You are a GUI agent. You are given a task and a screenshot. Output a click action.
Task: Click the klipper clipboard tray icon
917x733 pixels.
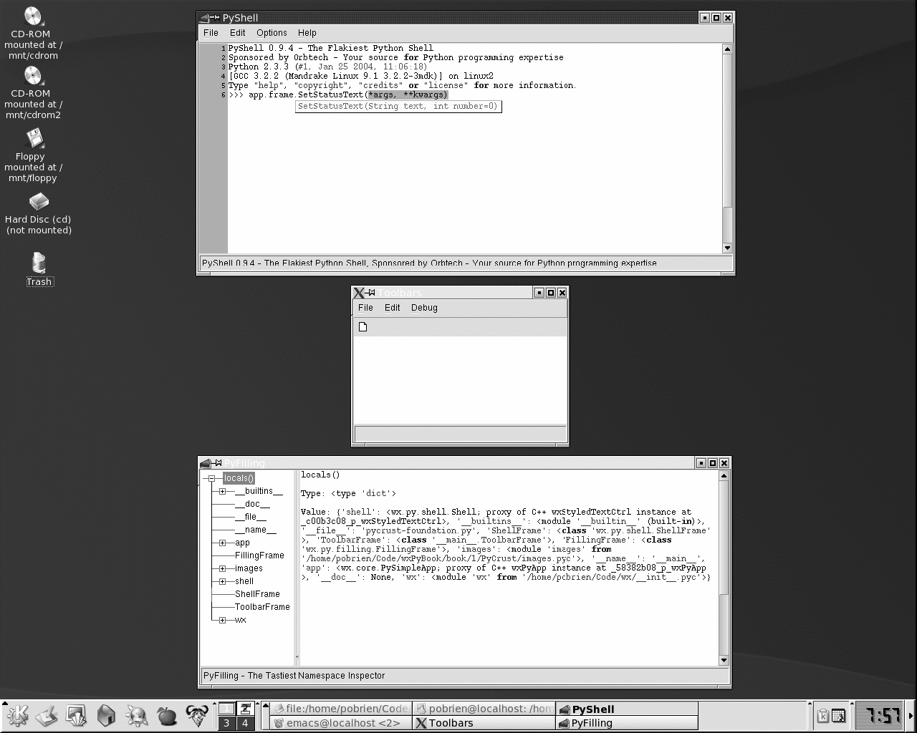pos(823,715)
